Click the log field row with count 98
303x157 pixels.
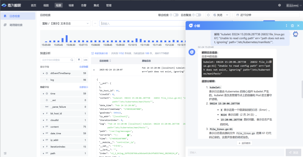pos(64,80)
